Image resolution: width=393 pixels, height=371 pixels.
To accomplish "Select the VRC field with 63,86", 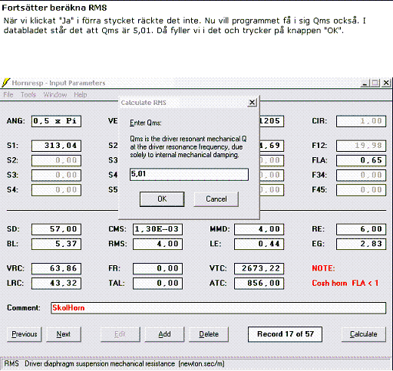I will pyautogui.click(x=56, y=268).
